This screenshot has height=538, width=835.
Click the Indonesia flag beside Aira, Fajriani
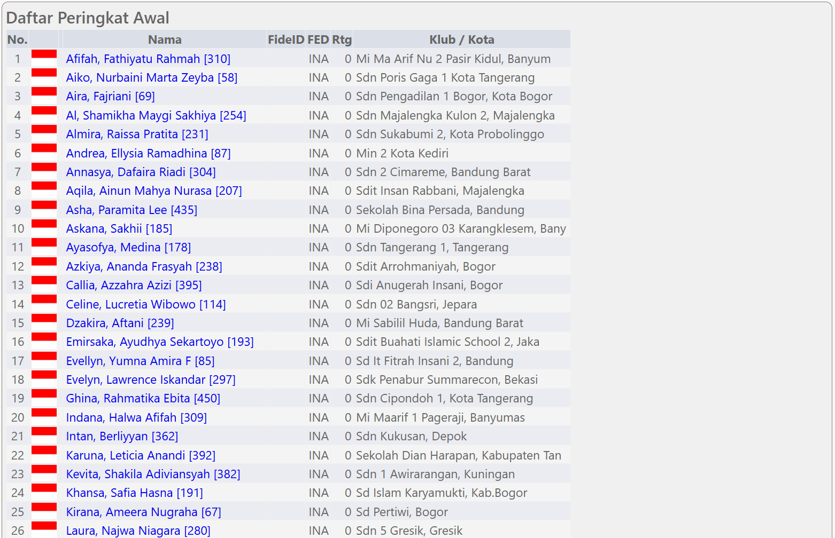[44, 95]
